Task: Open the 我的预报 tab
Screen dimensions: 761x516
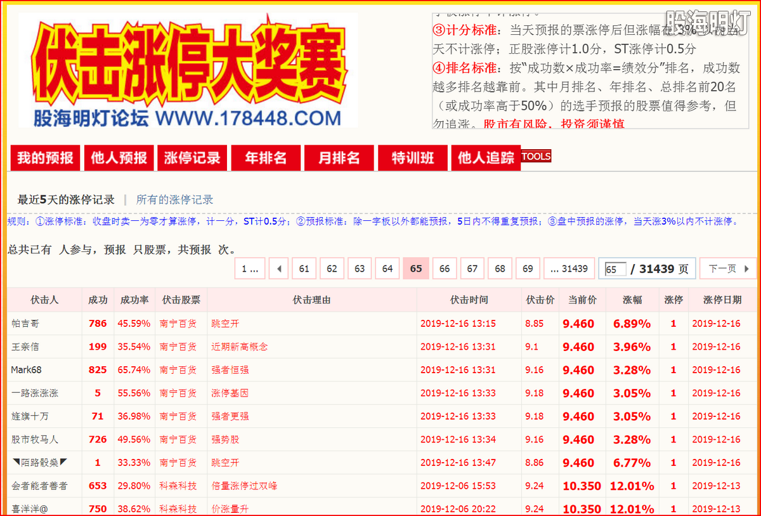Action: (x=45, y=158)
